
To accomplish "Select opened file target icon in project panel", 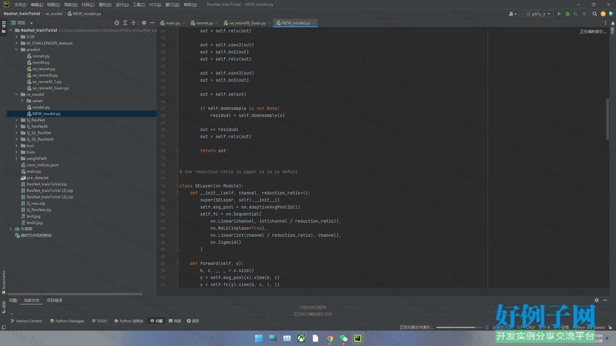I will click(x=117, y=23).
